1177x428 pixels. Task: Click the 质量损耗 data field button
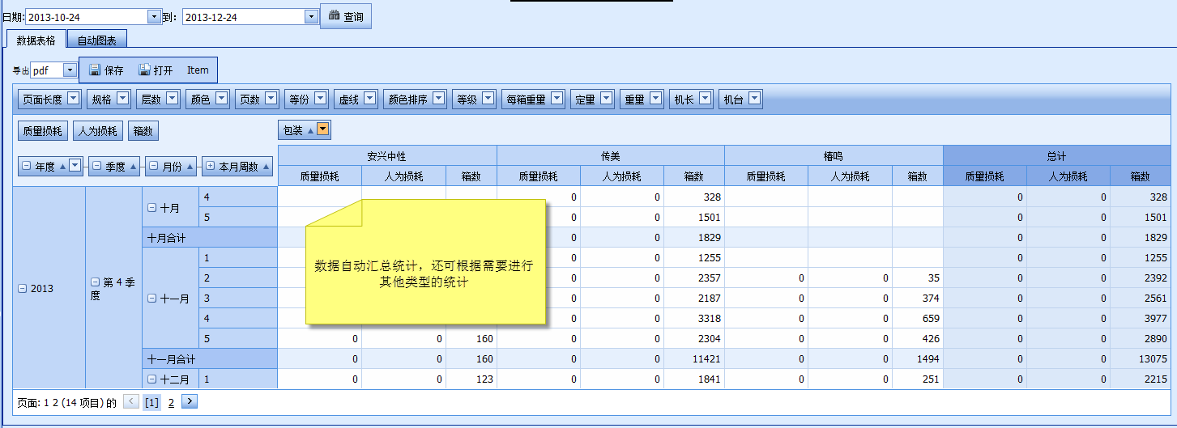43,130
